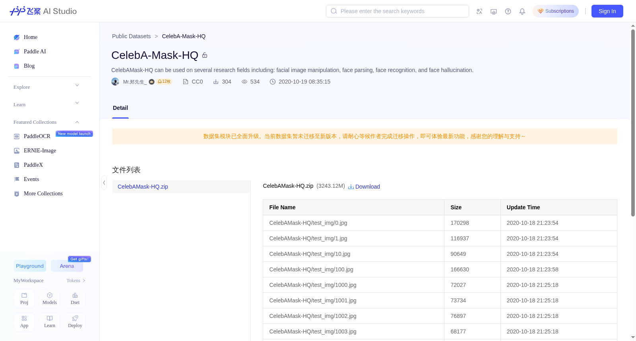Open the Tokens arrow link
This screenshot has width=636, height=341.
pyautogui.click(x=76, y=281)
